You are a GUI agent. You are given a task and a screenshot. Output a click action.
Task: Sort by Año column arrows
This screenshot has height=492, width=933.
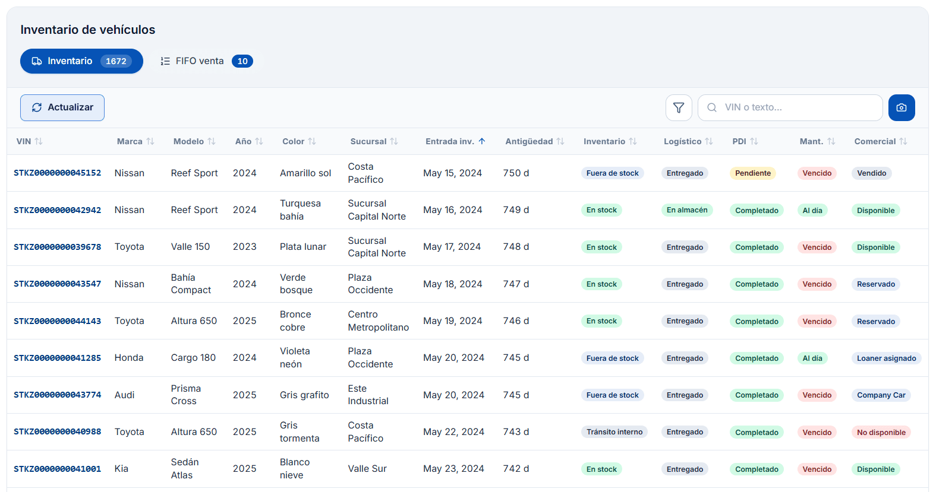[x=259, y=141]
